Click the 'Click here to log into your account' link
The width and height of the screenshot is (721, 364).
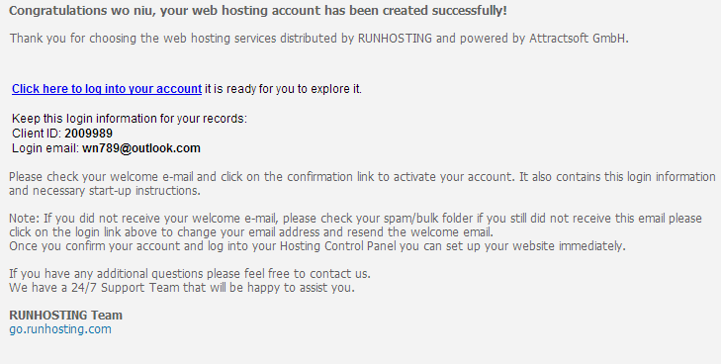(107, 89)
